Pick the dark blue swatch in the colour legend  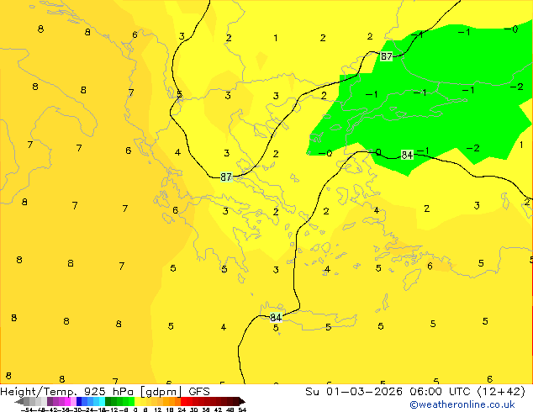(x=79, y=401)
